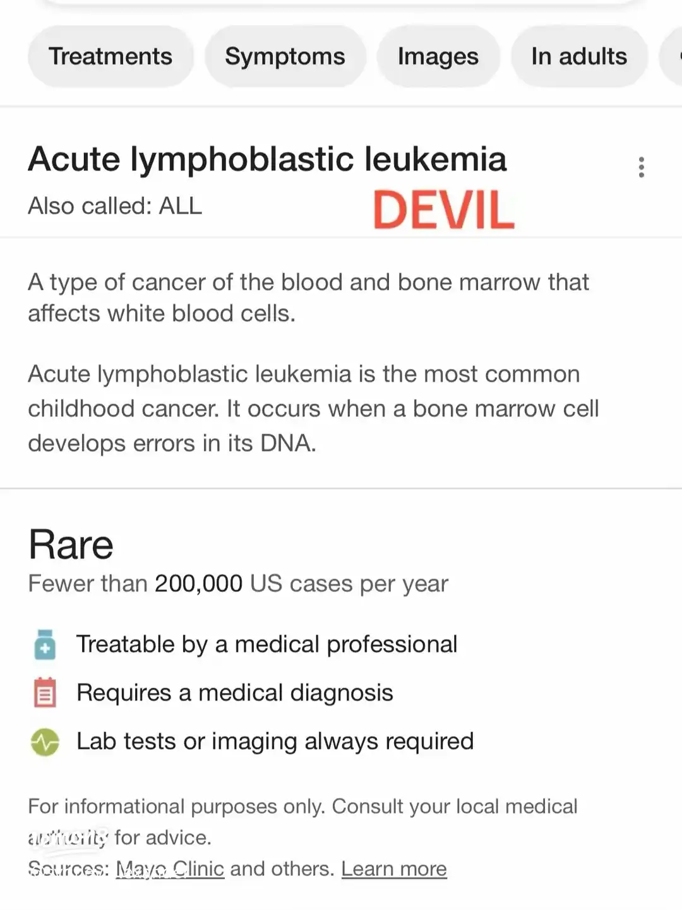This screenshot has height=910, width=682.
Task: Click the medicine bottle treatable icon
Action: pos(45,644)
